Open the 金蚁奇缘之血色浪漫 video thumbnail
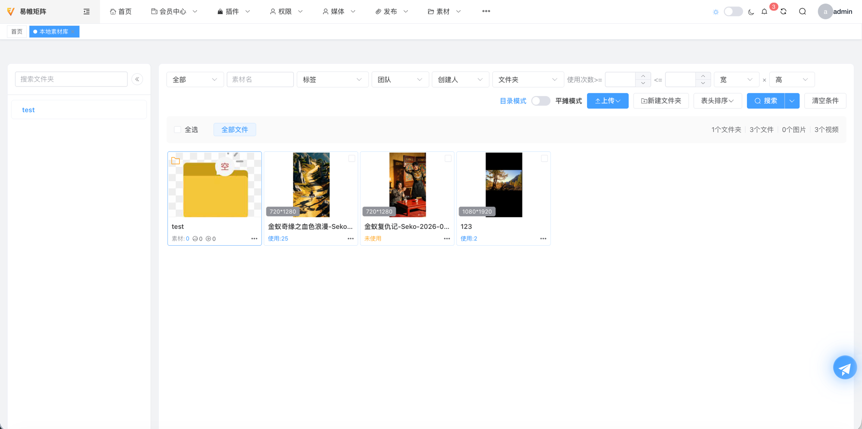 [x=311, y=185]
